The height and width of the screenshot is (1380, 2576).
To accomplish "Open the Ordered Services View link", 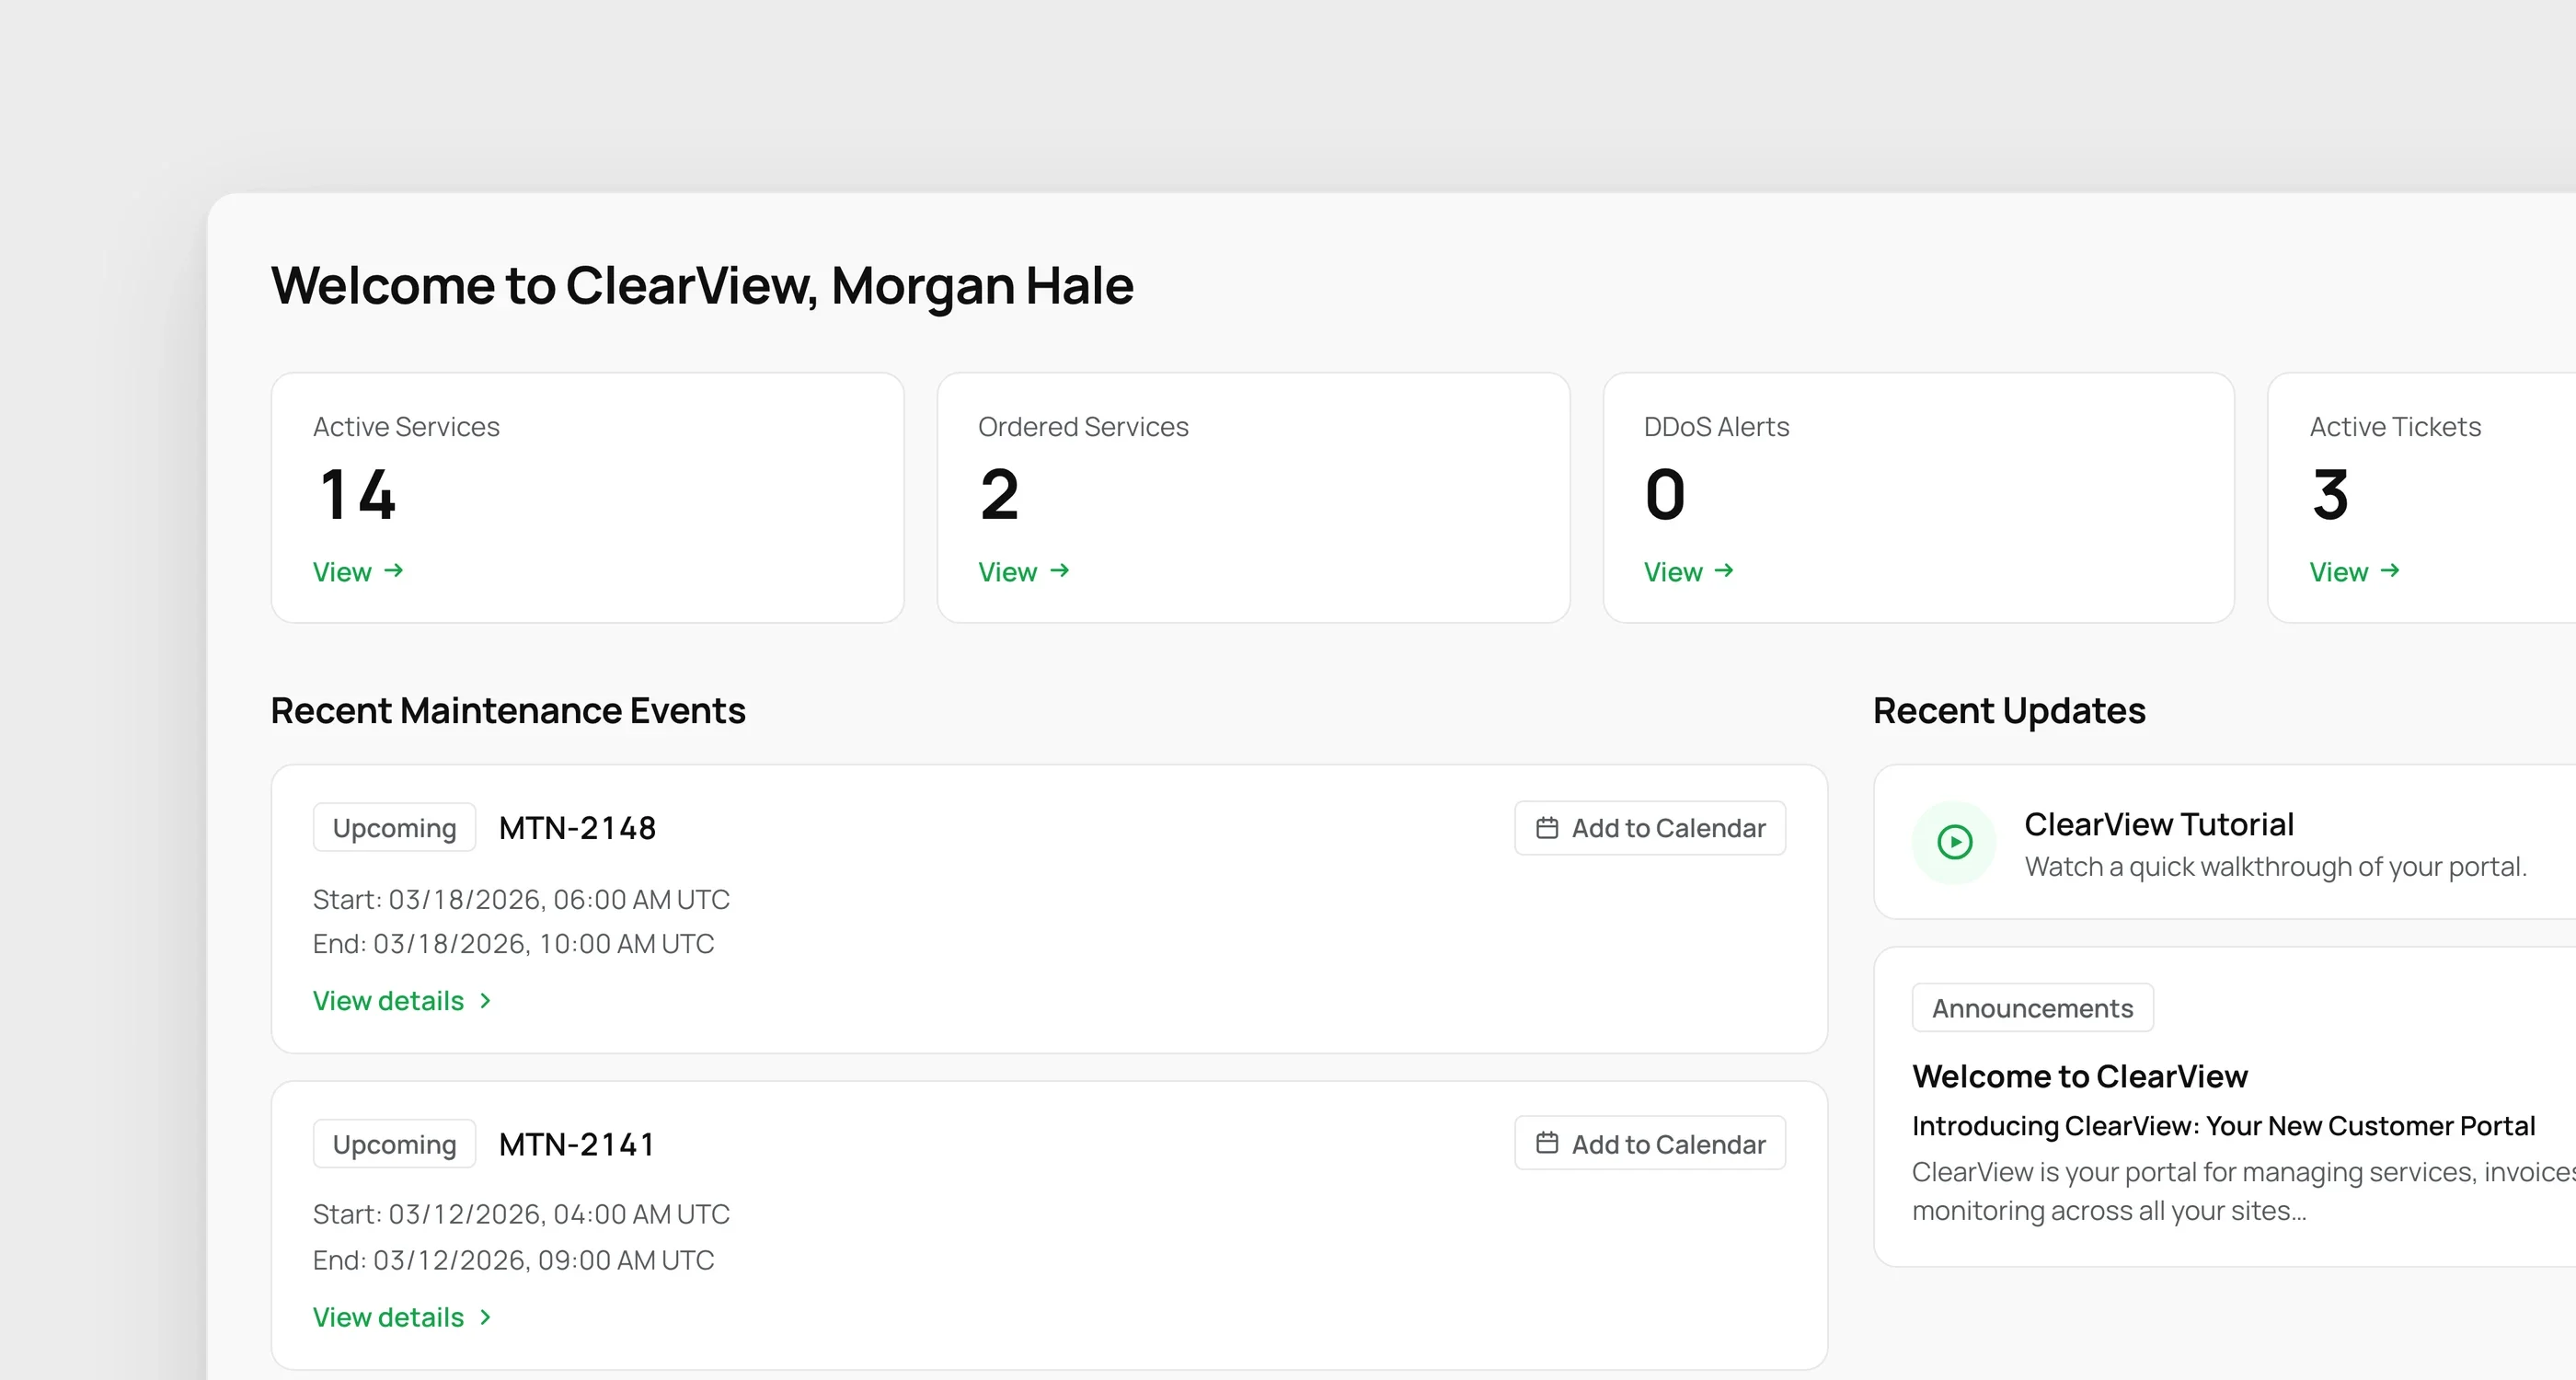I will 1024,572.
